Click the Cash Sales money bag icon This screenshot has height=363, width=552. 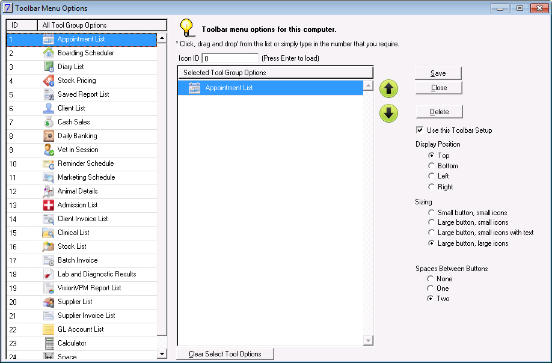[x=48, y=122]
